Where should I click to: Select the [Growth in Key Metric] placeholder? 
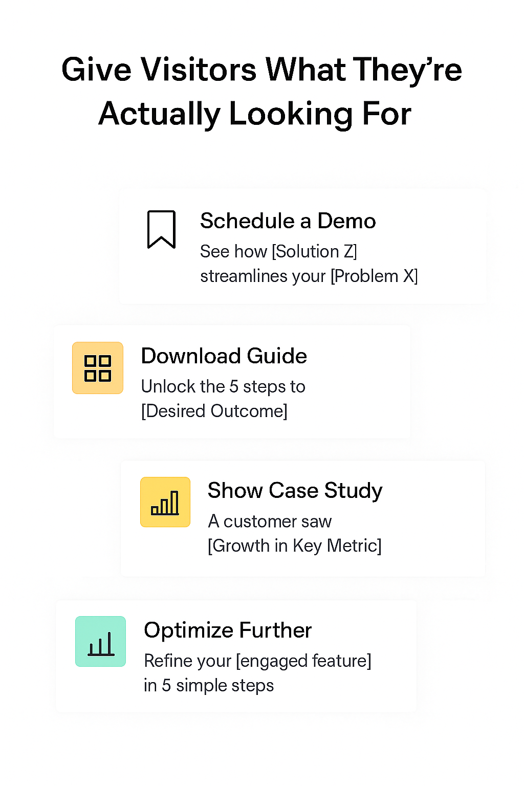tap(294, 546)
